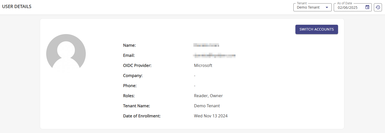This screenshot has height=133, width=385.
Task: Click the Roles field label
Action: 129,96
